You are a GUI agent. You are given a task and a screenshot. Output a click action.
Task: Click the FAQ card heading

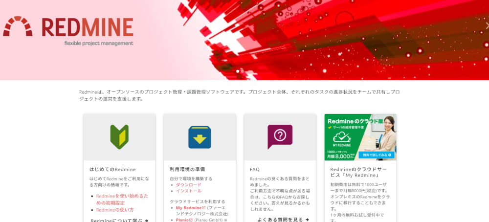tap(255, 169)
